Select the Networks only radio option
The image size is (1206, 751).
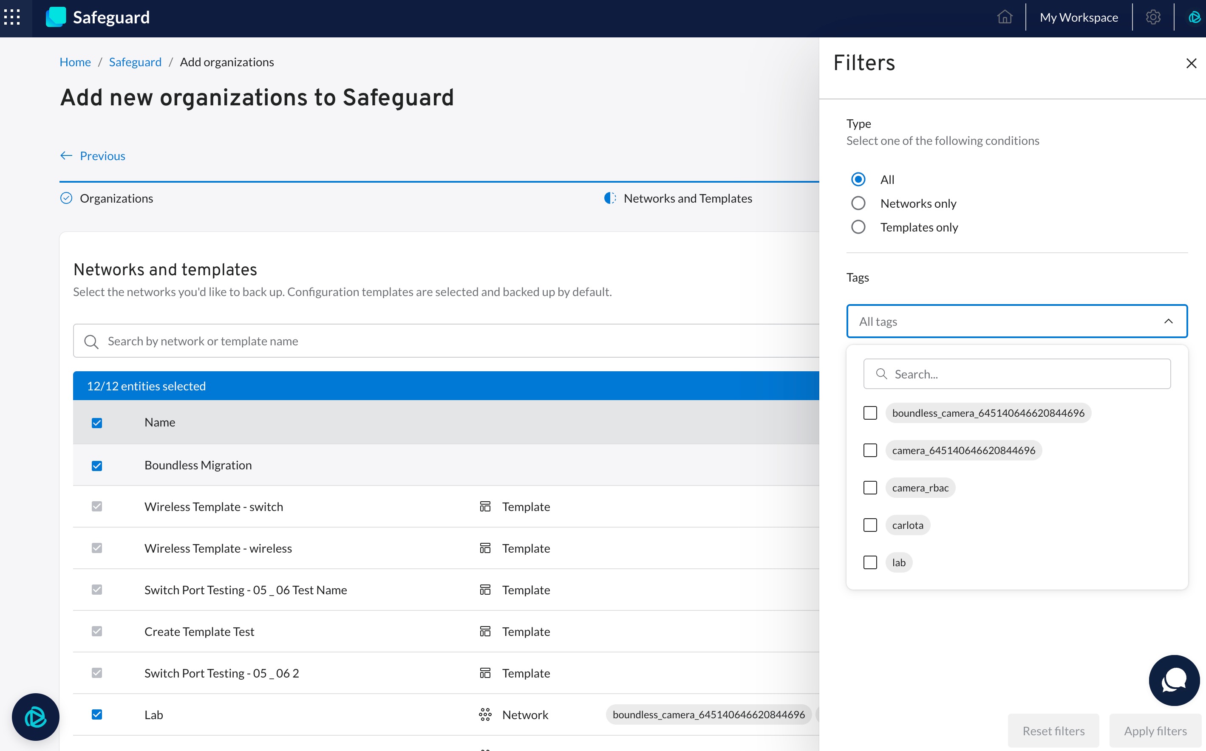[x=858, y=203]
